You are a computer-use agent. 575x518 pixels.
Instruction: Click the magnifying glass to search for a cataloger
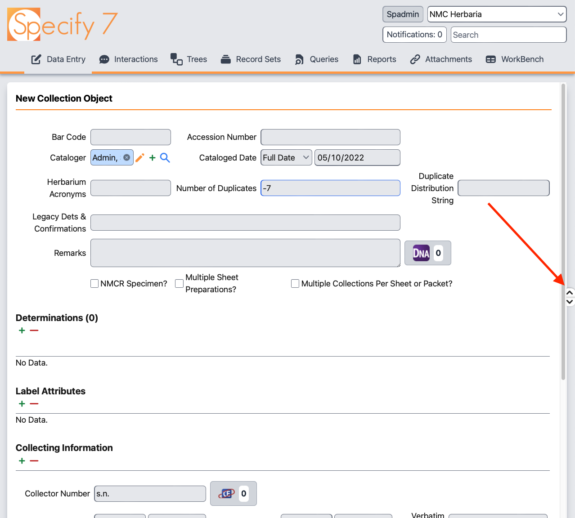tap(165, 157)
